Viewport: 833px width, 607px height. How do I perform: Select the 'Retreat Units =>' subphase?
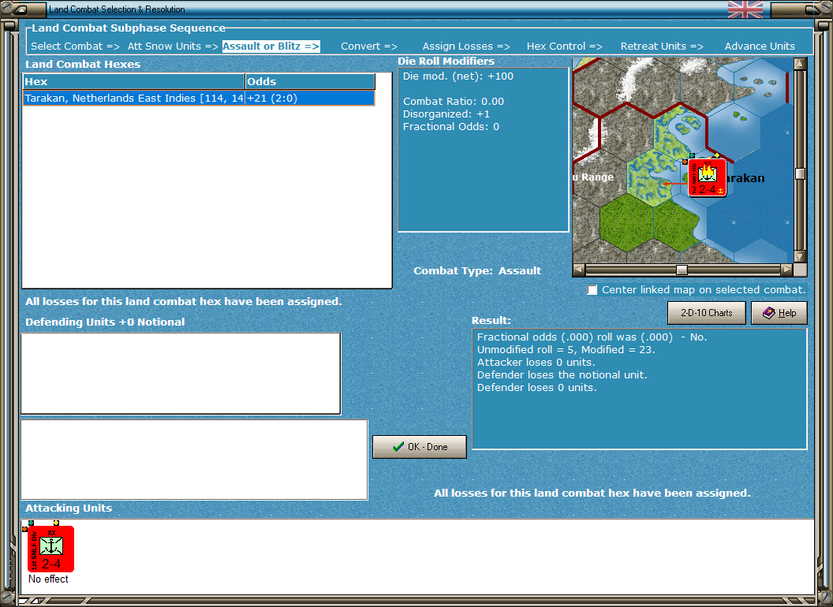point(662,47)
